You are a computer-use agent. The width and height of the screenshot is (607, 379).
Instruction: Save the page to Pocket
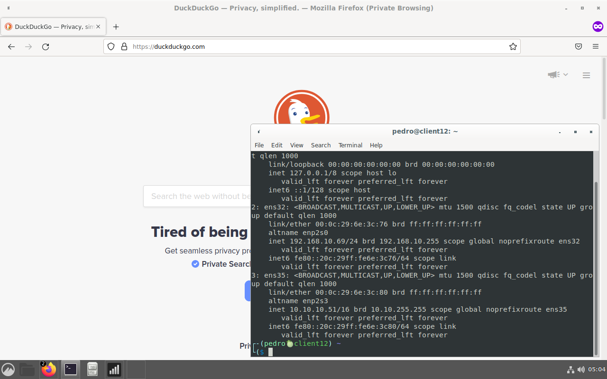click(x=579, y=46)
